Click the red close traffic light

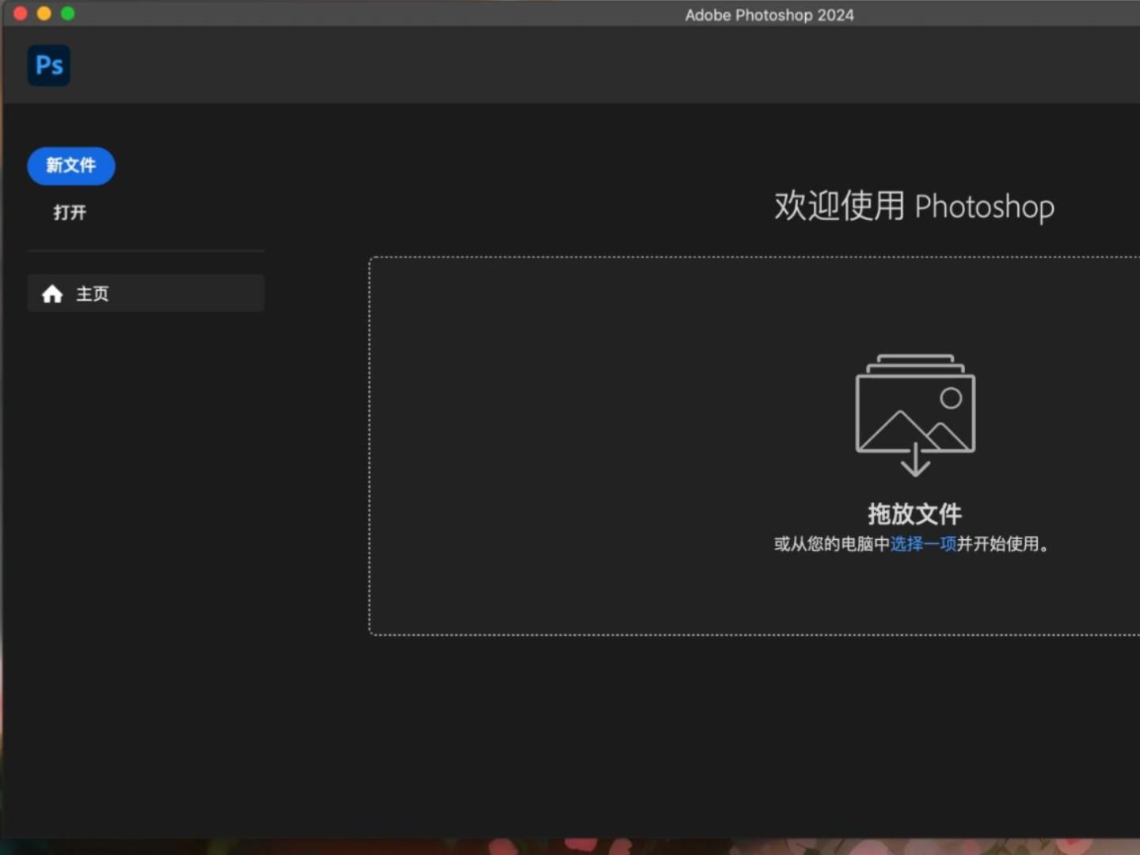coord(19,13)
